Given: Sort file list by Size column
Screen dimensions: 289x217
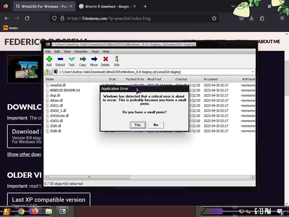Looking at the screenshot, I should pos(103,79).
